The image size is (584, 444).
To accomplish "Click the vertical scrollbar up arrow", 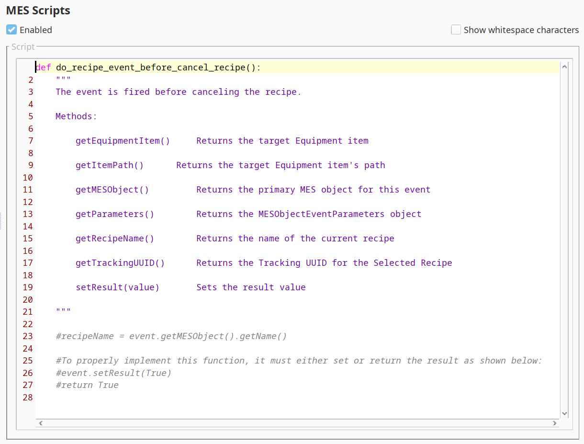I will click(564, 67).
